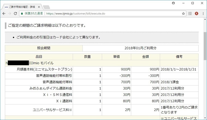Click Xi通話料 item
Screen dimensions: 207x120
tap(64, 101)
